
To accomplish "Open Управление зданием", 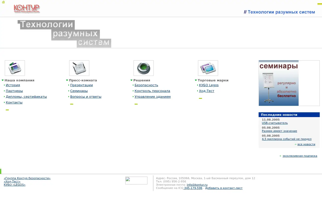I will coord(153,97).
